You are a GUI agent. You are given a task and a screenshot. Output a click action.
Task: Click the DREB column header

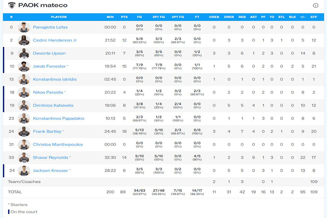(229, 17)
